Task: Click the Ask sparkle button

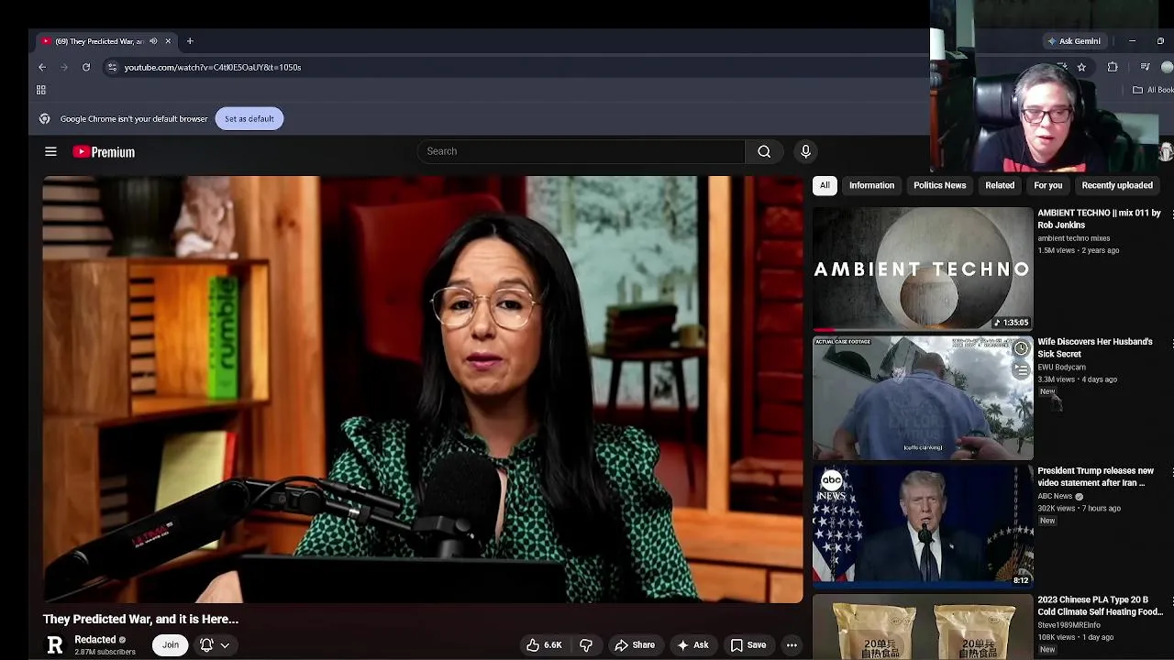Action: pyautogui.click(x=692, y=645)
